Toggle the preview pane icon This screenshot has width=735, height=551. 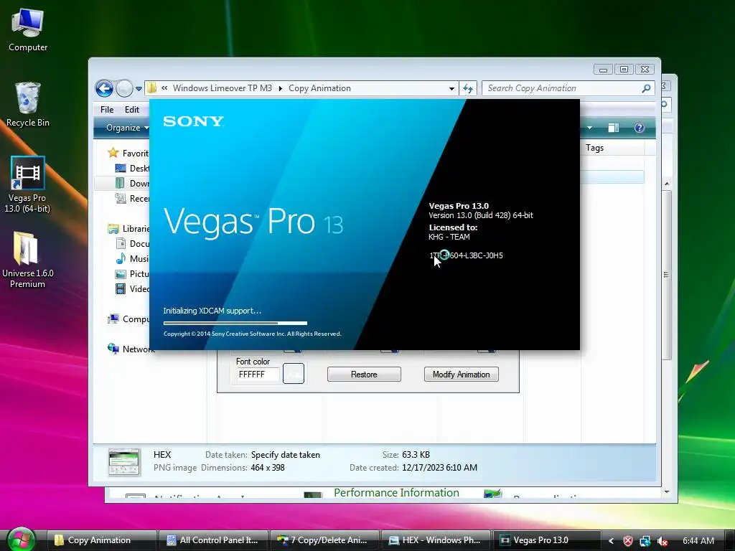[613, 128]
